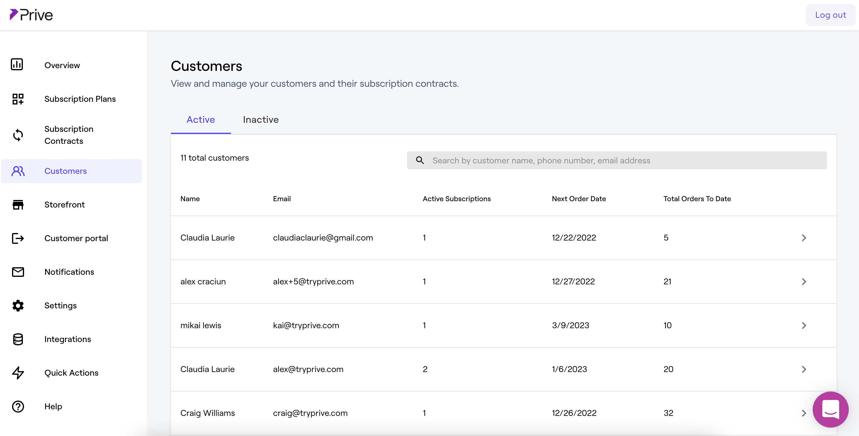The width and height of the screenshot is (859, 436).
Task: Open Craig Williams row chevron
Action: [804, 413]
